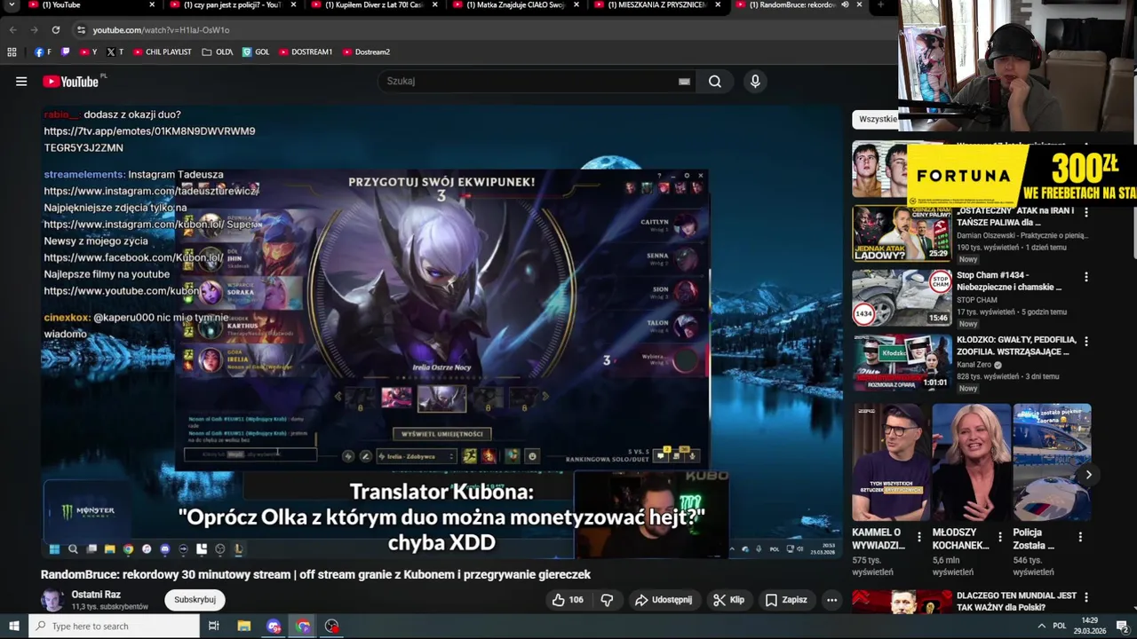Switch to the czy pan jest z policji tab
Screen dimensions: 1137x639
click(x=231, y=5)
